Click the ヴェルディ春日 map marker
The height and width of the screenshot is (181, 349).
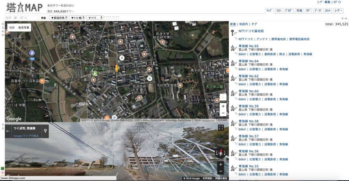[93, 80]
